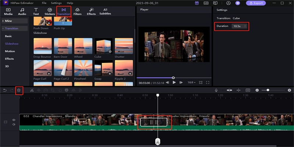
Task: Select the Pinwheel transition thumbnail
Action: click(83, 68)
